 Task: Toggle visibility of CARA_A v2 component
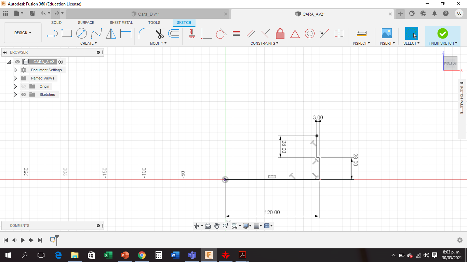coord(17,62)
